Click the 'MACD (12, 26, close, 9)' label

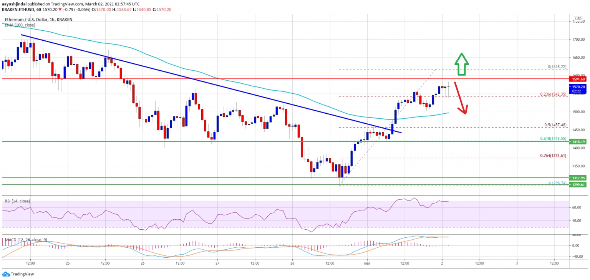[x=26, y=240]
